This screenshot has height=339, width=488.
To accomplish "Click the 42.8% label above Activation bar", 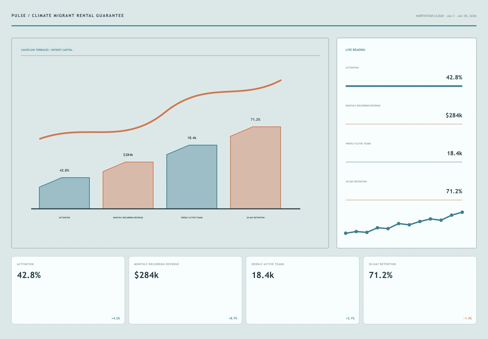I will tap(64, 171).
